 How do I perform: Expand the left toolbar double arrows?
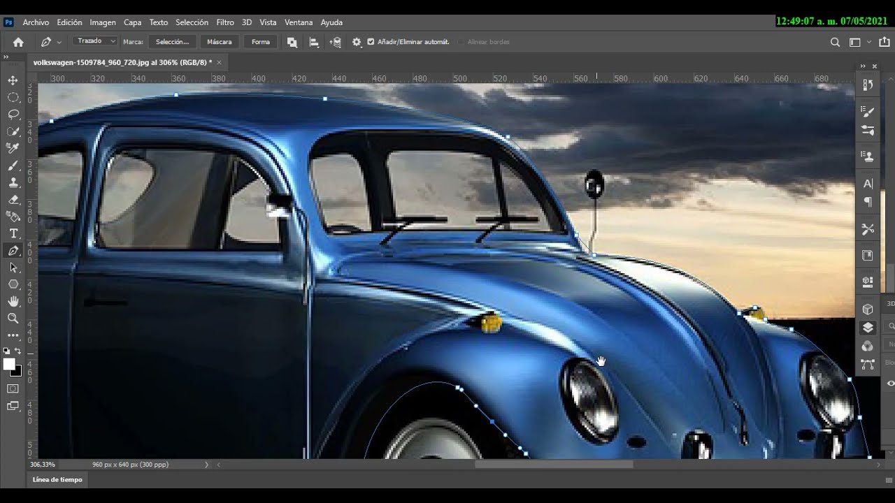coord(6,58)
